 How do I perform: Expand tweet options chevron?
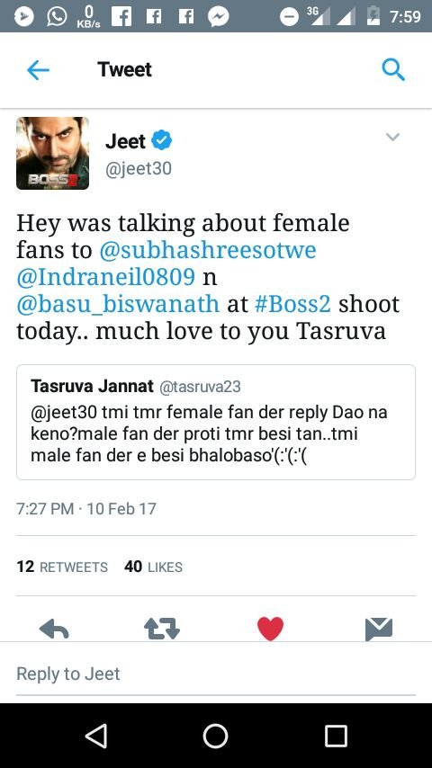point(392,137)
